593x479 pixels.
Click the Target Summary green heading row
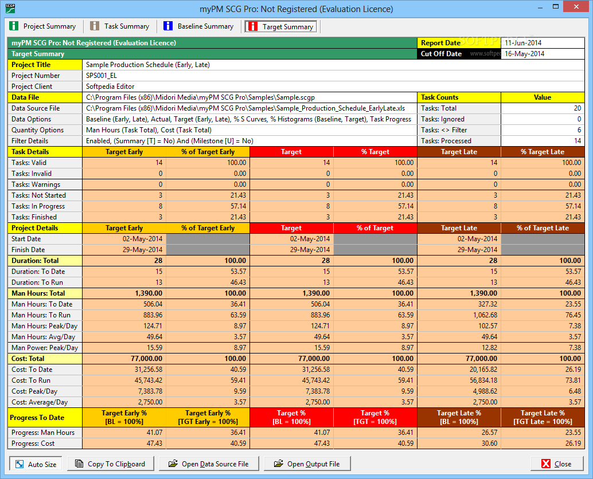pos(212,54)
